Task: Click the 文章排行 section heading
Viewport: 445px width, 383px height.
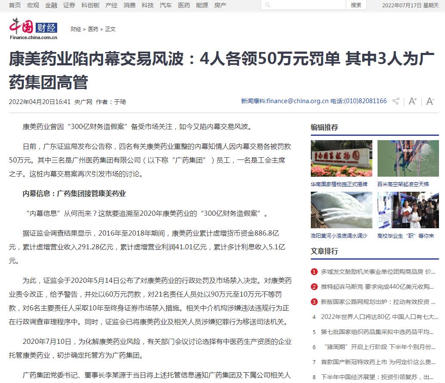Action: (324, 251)
